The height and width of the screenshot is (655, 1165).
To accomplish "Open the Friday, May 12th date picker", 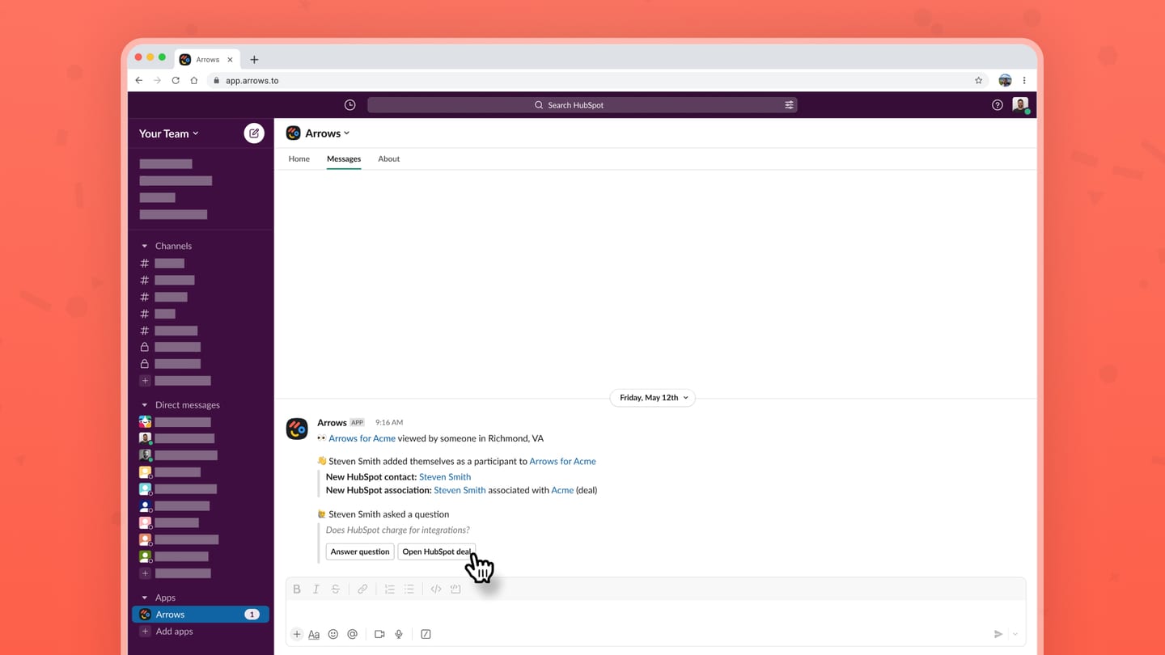I will (652, 398).
